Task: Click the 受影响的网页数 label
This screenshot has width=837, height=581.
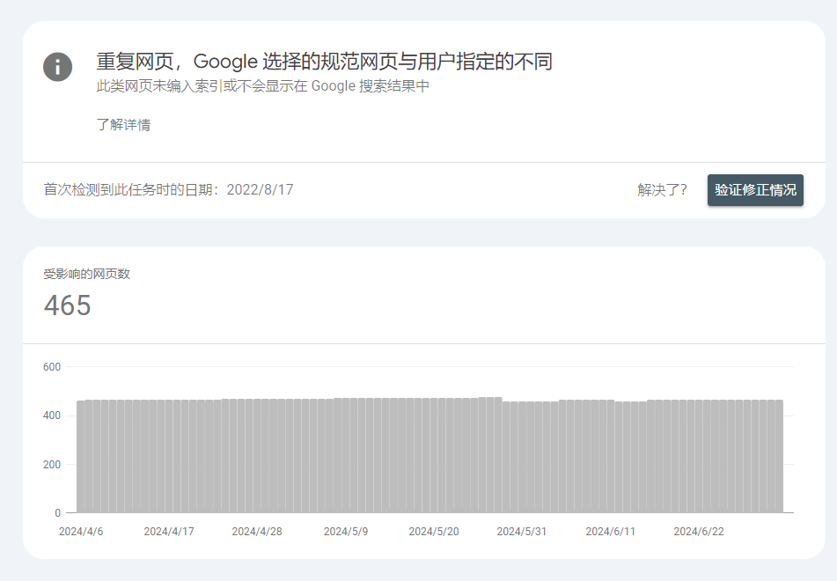Action: point(86,274)
